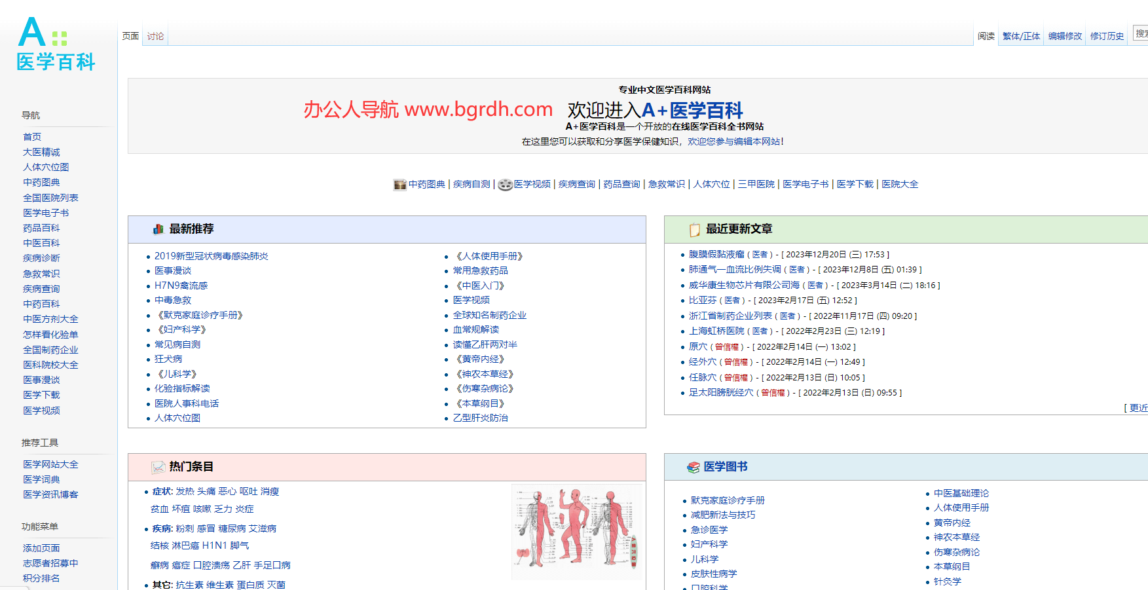The width and height of the screenshot is (1148, 590).
Task: Select the 页面 tab
Action: pos(130,36)
